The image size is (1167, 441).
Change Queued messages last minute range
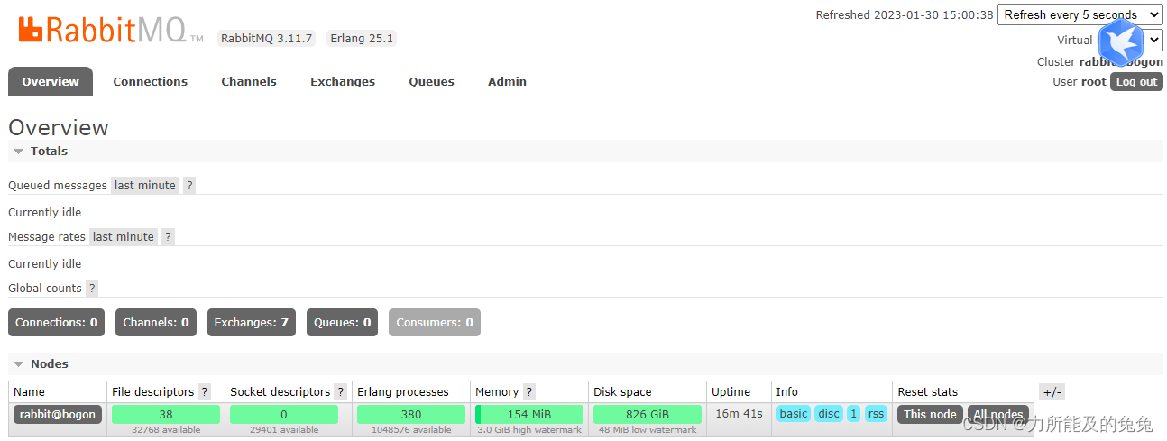(145, 185)
